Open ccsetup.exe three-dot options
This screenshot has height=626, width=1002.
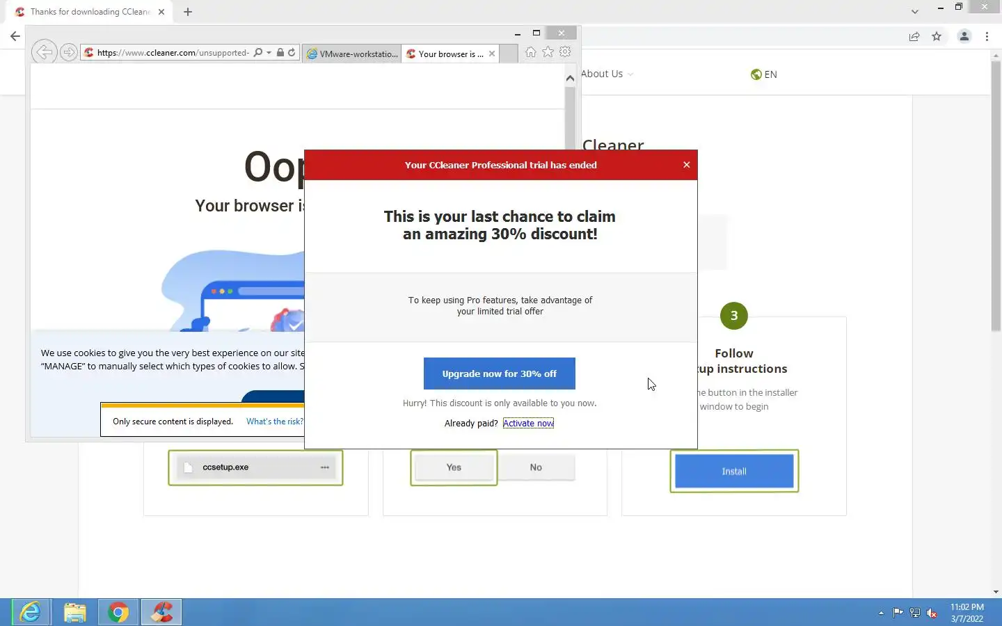[324, 467]
